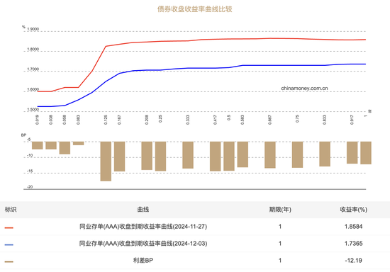This screenshot has height=272, width=390.
Task: Click the 曲线 column header
Action: pyautogui.click(x=143, y=210)
